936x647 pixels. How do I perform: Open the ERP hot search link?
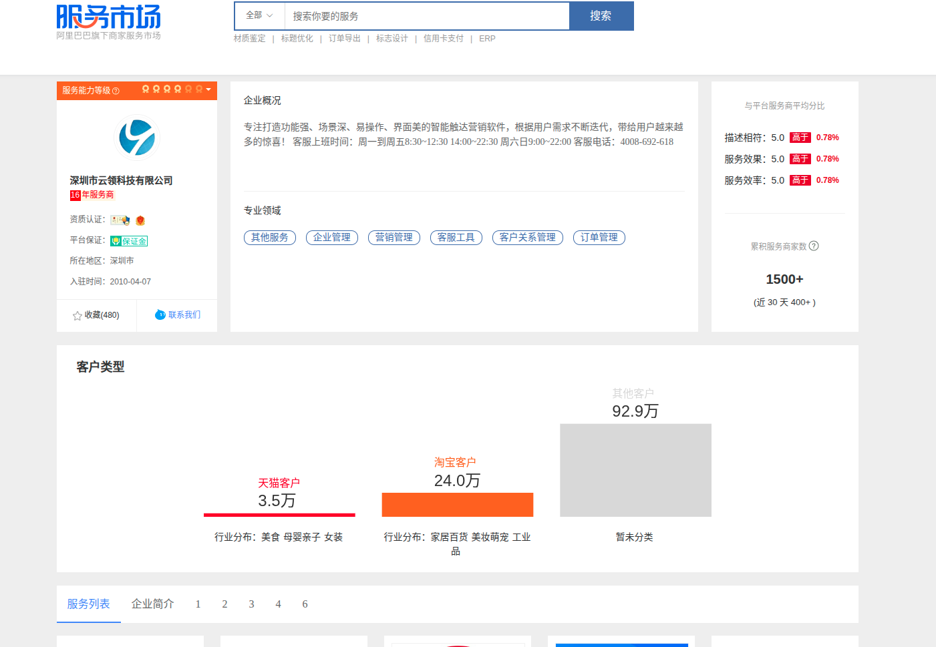pyautogui.click(x=487, y=39)
